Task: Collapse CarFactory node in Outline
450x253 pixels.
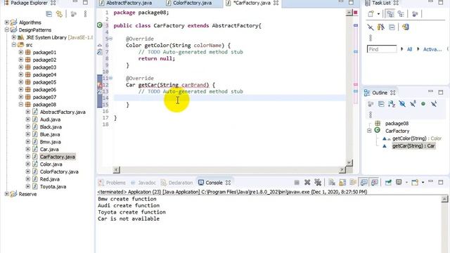Action: [369, 131]
